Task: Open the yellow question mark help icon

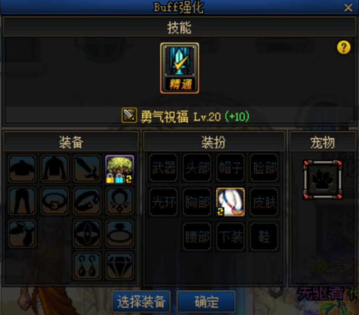Action: click(344, 47)
